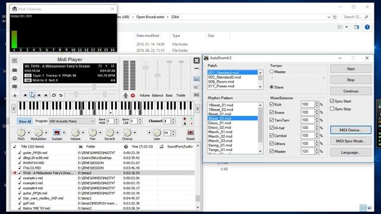Click the AutoDrum Stop button
Image resolution: width=381 pixels, height=214 pixels.
[x=351, y=80]
